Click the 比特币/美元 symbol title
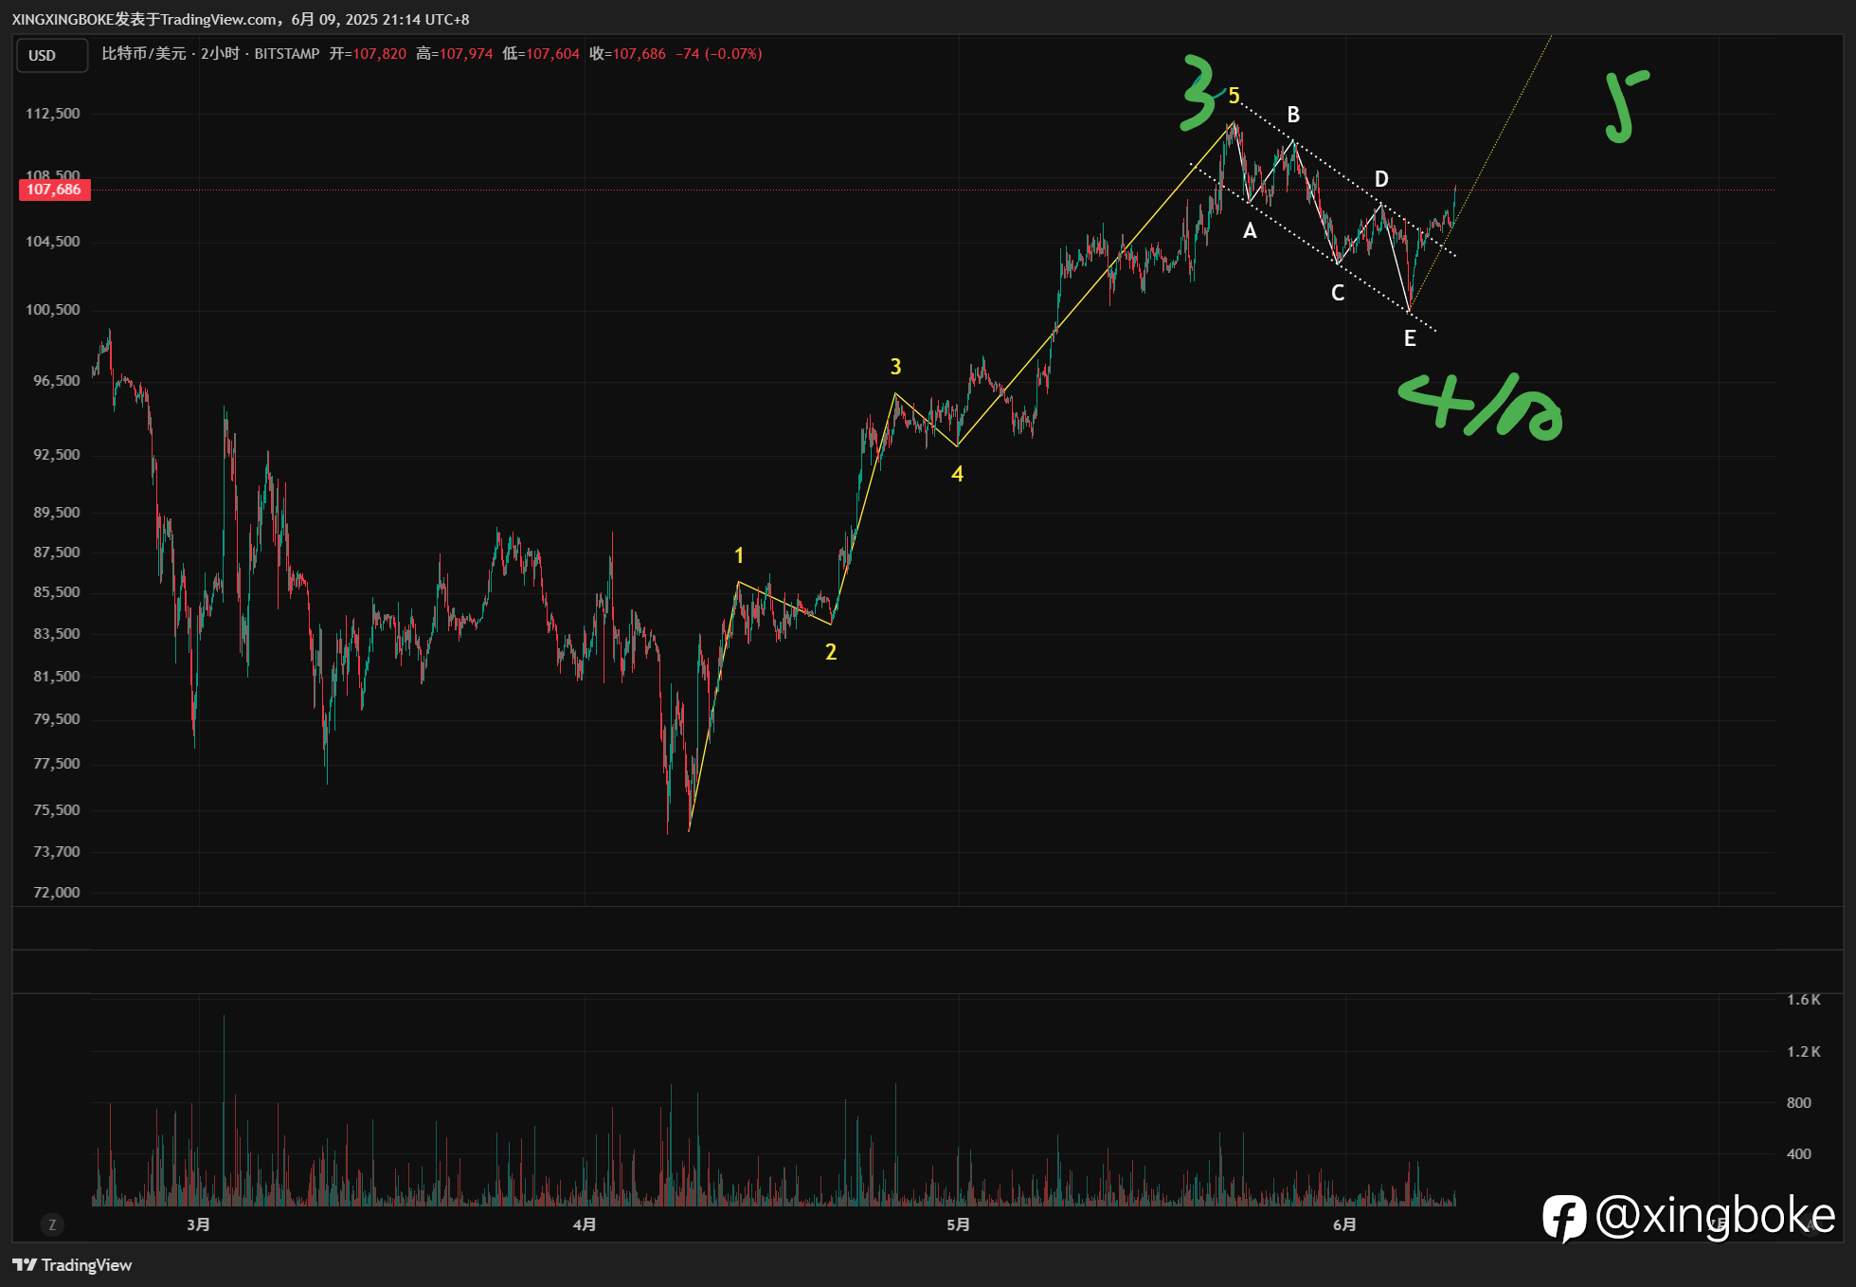This screenshot has width=1856, height=1287. [x=144, y=54]
